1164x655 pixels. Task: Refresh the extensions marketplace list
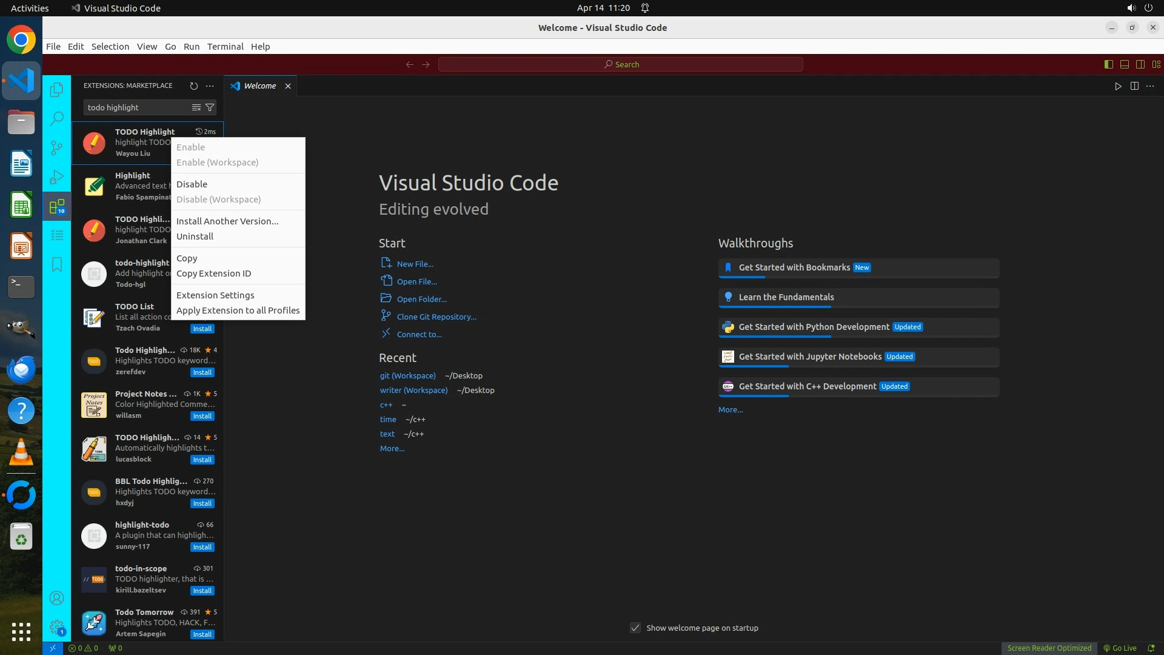[x=193, y=86]
